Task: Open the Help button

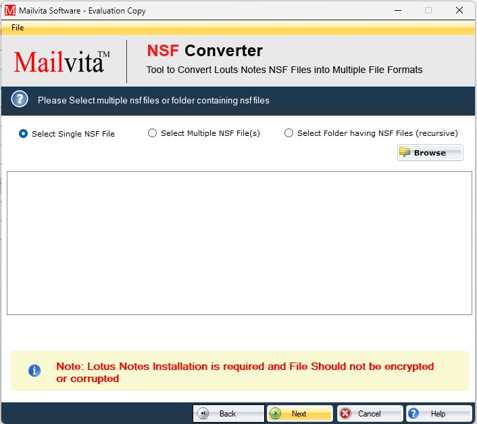Action: (438, 413)
